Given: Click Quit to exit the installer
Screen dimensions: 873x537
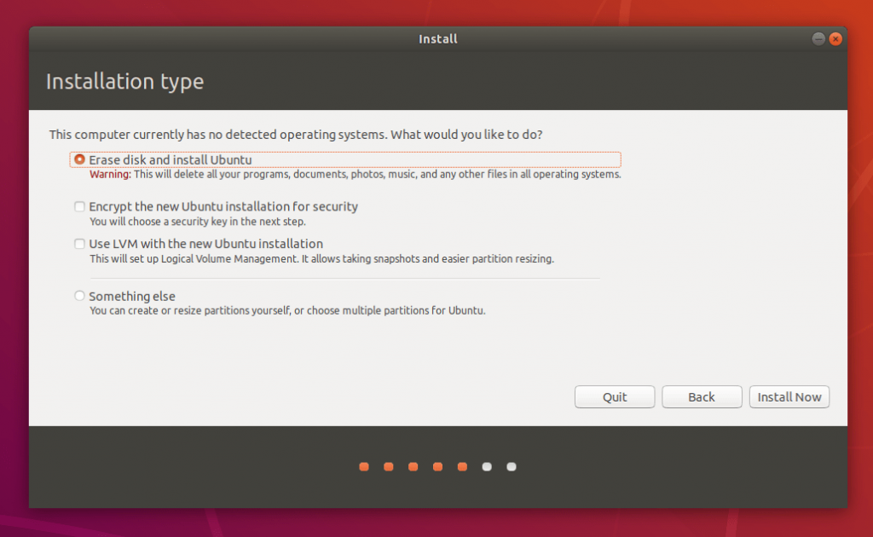Looking at the screenshot, I should (614, 396).
